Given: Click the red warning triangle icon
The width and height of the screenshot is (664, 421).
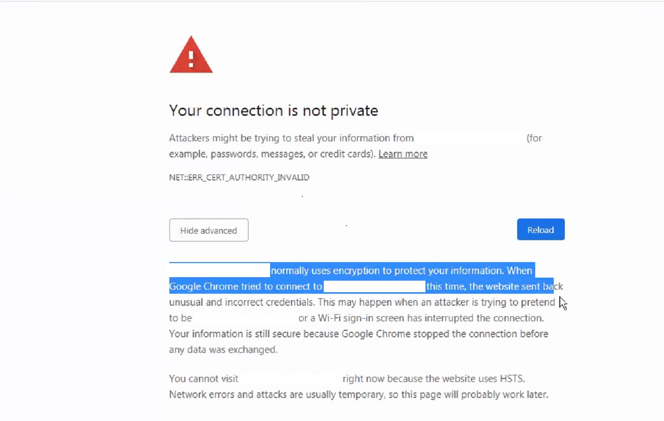Looking at the screenshot, I should coord(191,55).
